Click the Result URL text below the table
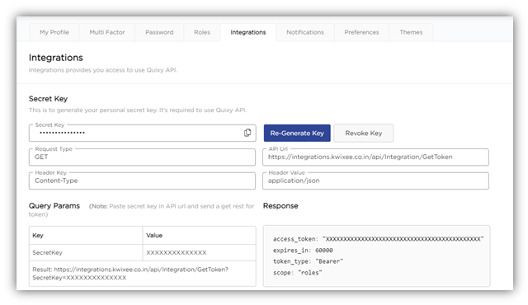The height and width of the screenshot is (305, 528). [x=130, y=274]
